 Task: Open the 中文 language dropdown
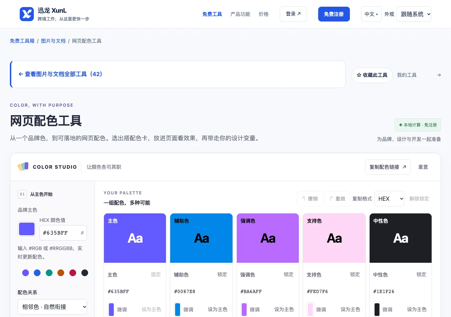click(371, 14)
